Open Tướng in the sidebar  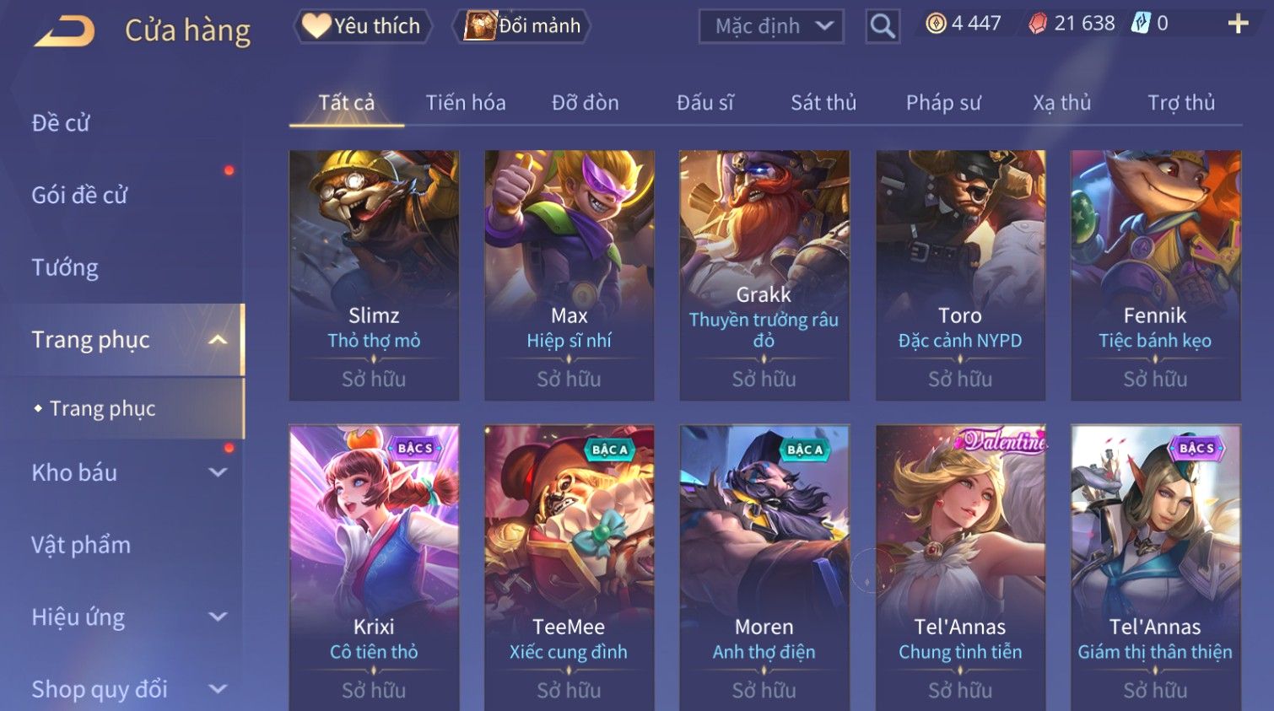click(65, 267)
